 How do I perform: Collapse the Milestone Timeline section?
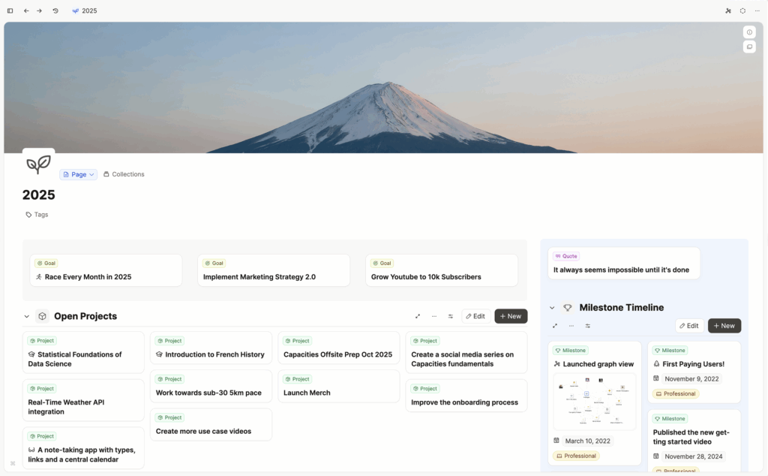coord(552,308)
